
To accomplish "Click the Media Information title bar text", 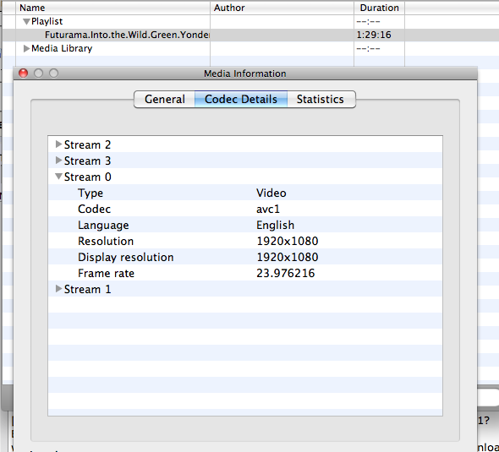I will [245, 74].
